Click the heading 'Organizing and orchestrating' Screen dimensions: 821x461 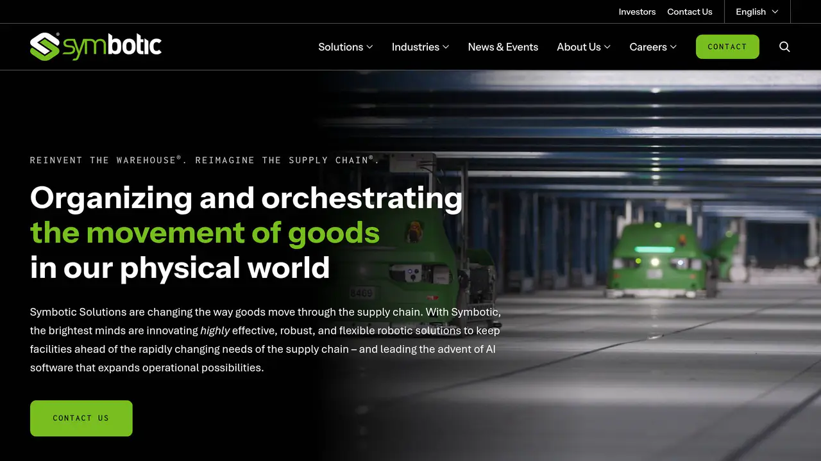(x=246, y=198)
